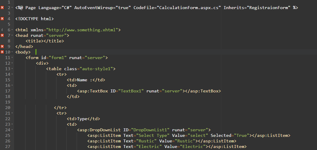Fold the div block at line 12
This screenshot has width=317, height=150.
coord(12,63)
